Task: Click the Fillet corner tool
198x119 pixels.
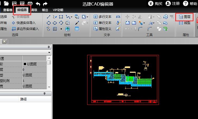Action: point(140,29)
